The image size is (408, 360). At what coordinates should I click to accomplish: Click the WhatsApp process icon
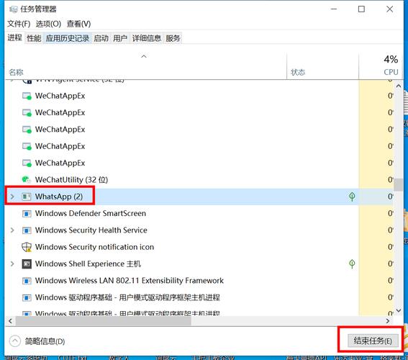(27, 197)
